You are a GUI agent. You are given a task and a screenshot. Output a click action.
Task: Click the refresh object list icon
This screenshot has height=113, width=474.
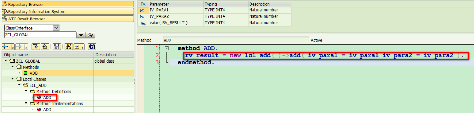(x=92, y=47)
